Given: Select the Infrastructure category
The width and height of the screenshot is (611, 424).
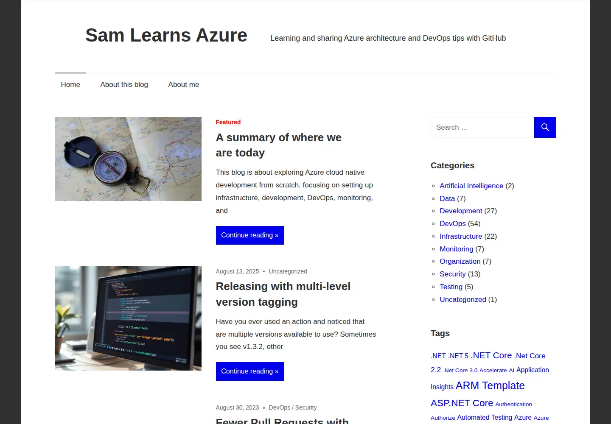Looking at the screenshot, I should click(461, 236).
